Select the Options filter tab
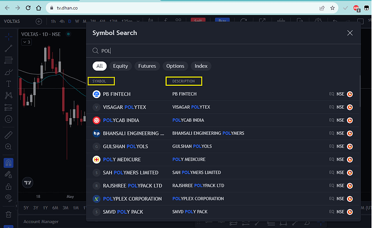The width and height of the screenshot is (377, 228). click(175, 66)
